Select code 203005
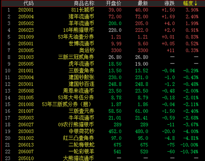 pos(26,50)
